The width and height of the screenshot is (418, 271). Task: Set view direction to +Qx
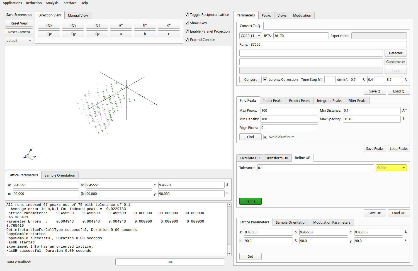[x=49, y=25]
